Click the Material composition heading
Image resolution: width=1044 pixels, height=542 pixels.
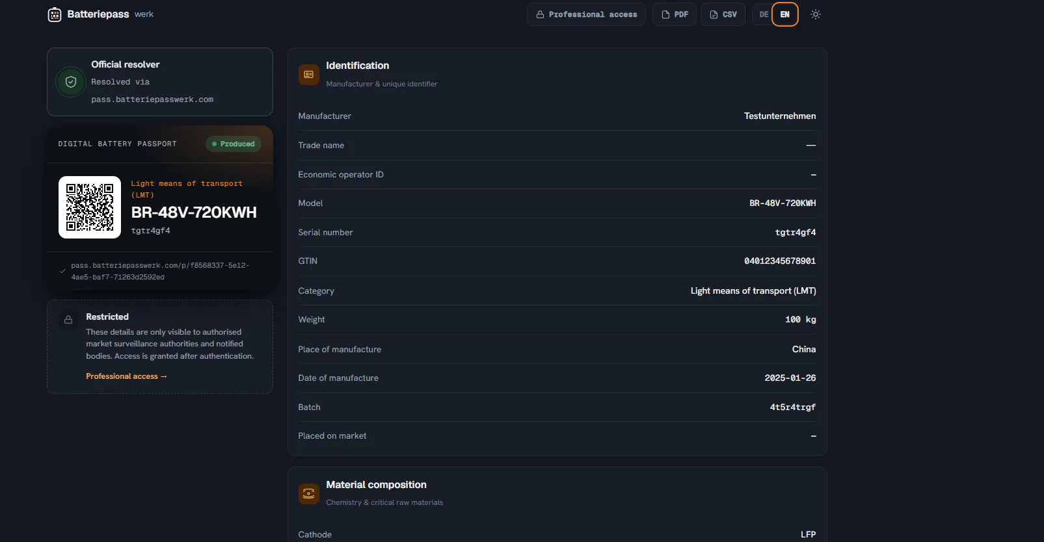[x=376, y=485]
